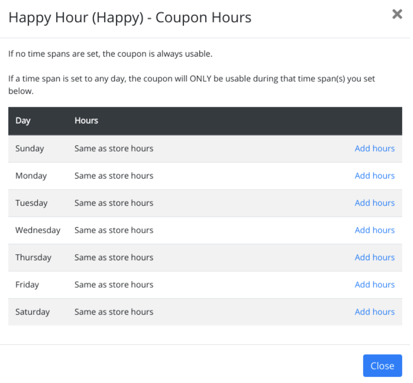The height and width of the screenshot is (383, 413).
Task: Click Saturday's 'Same as store hours' text
Action: point(114,312)
